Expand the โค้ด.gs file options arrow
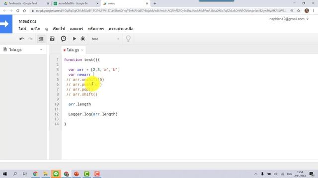This screenshot has width=318, height=178. pyautogui.click(x=41, y=49)
